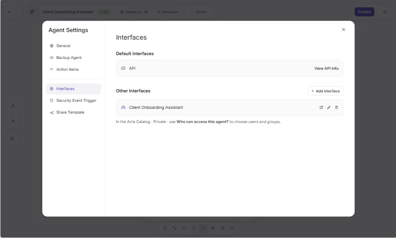
Task: Close the Agent Settings dialog
Action: [343, 30]
